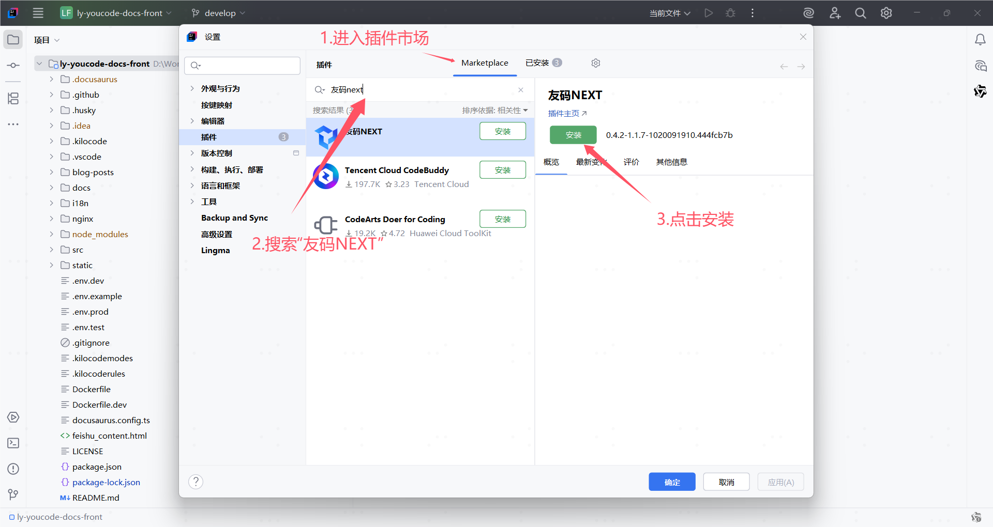993x527 pixels.
Task: Install Tencent Cloud CodeBuddy plugin
Action: pyautogui.click(x=502, y=170)
